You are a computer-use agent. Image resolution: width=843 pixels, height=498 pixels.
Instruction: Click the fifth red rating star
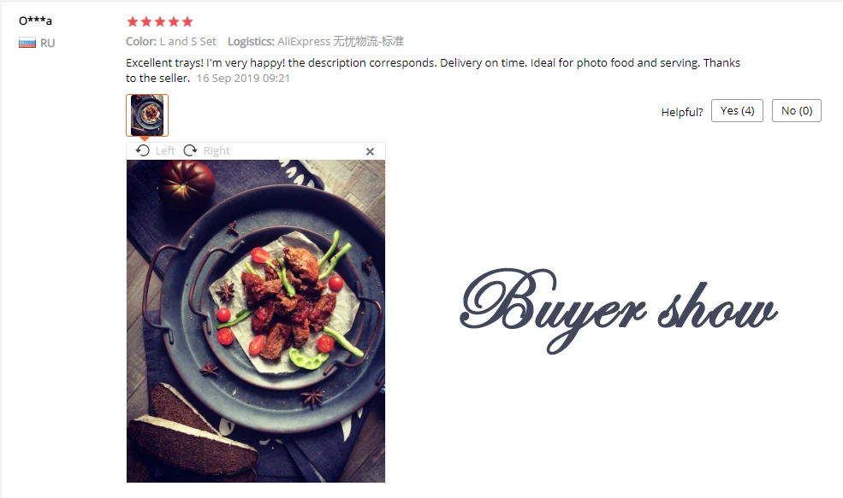click(x=187, y=21)
